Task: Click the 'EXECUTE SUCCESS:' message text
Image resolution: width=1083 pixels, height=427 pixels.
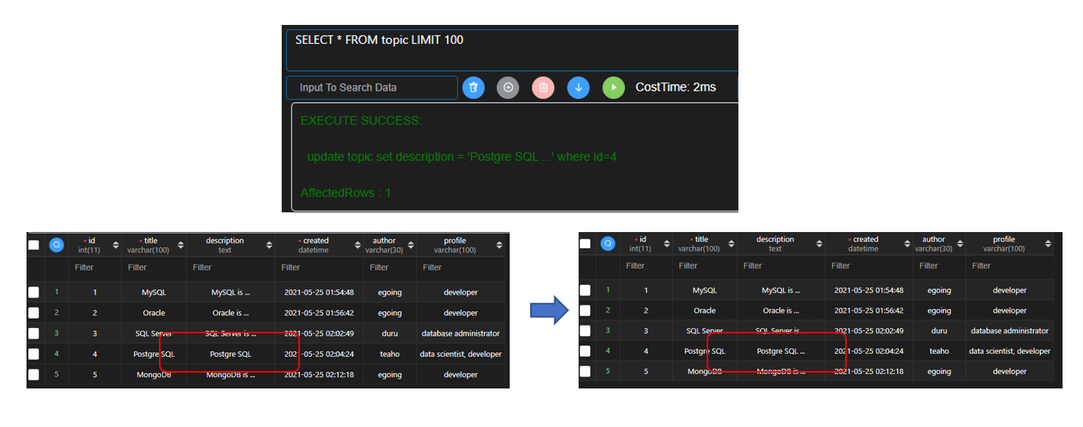Action: click(361, 121)
